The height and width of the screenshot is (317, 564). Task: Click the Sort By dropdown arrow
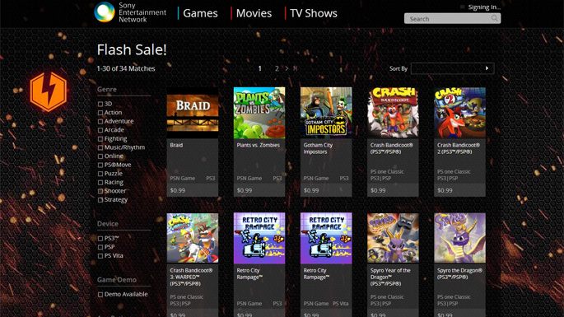[x=487, y=68]
